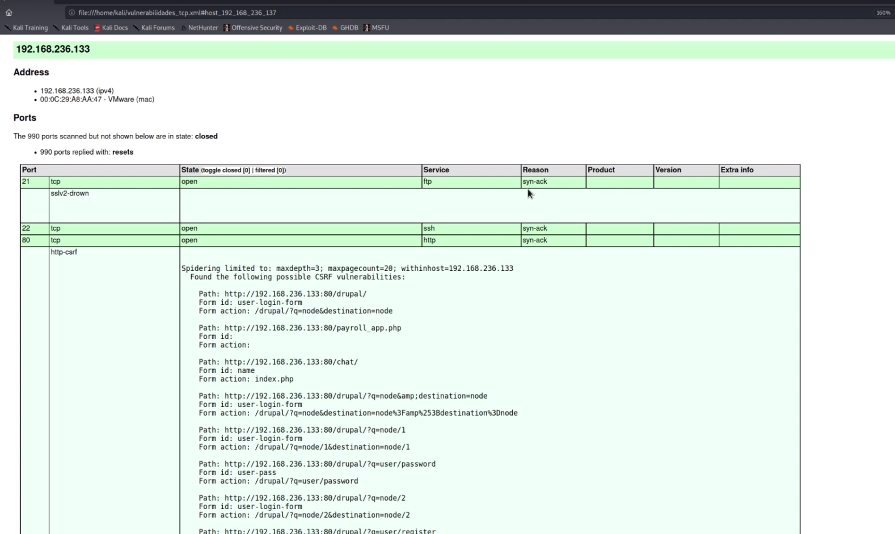Screen dimensions: 895x534
Task: Click the drupal/?q=node/2 path line
Action: [x=302, y=498]
